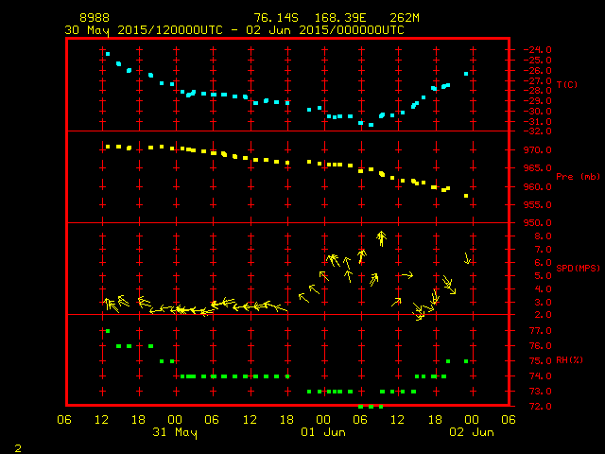This screenshot has width=605, height=454.
Task: Click the highest wind arrow near 8.0 MPS
Action: pyautogui.click(x=381, y=238)
